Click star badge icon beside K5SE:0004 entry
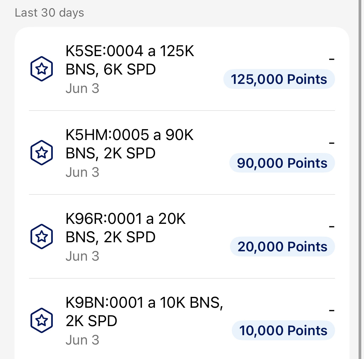The image size is (364, 359). click(42, 69)
